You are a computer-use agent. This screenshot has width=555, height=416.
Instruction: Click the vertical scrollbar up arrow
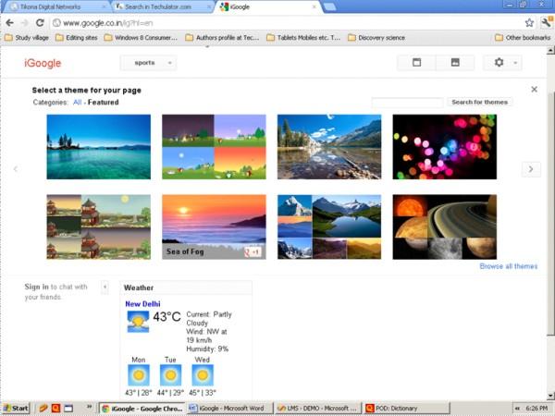550,51
